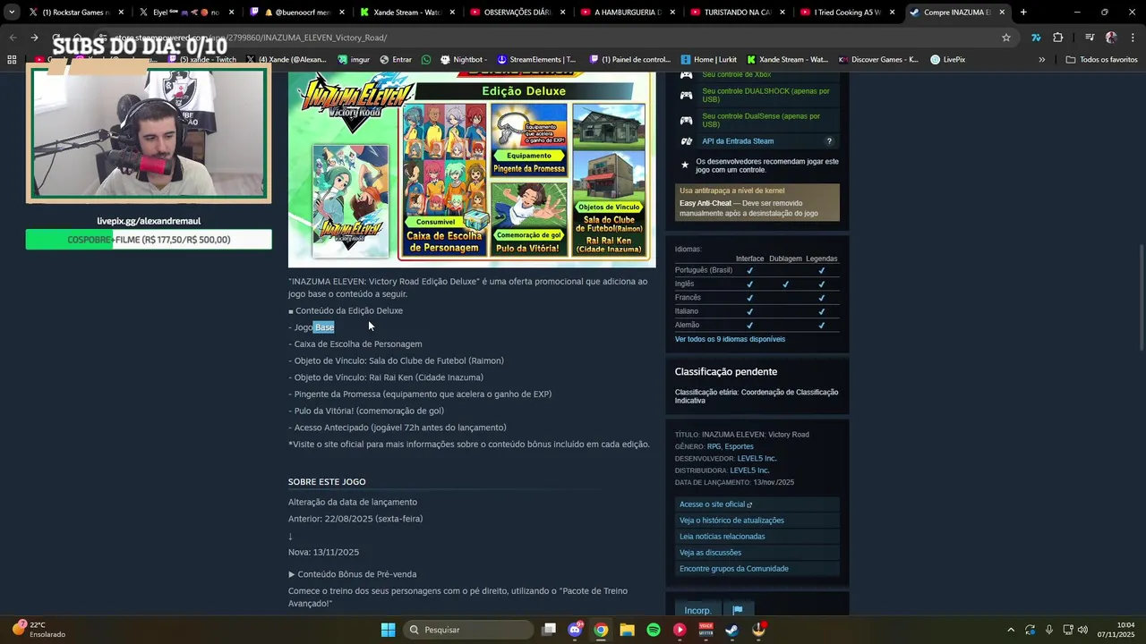Click the DUALSHOCK controller icon
This screenshot has height=644, width=1146.
click(x=686, y=95)
